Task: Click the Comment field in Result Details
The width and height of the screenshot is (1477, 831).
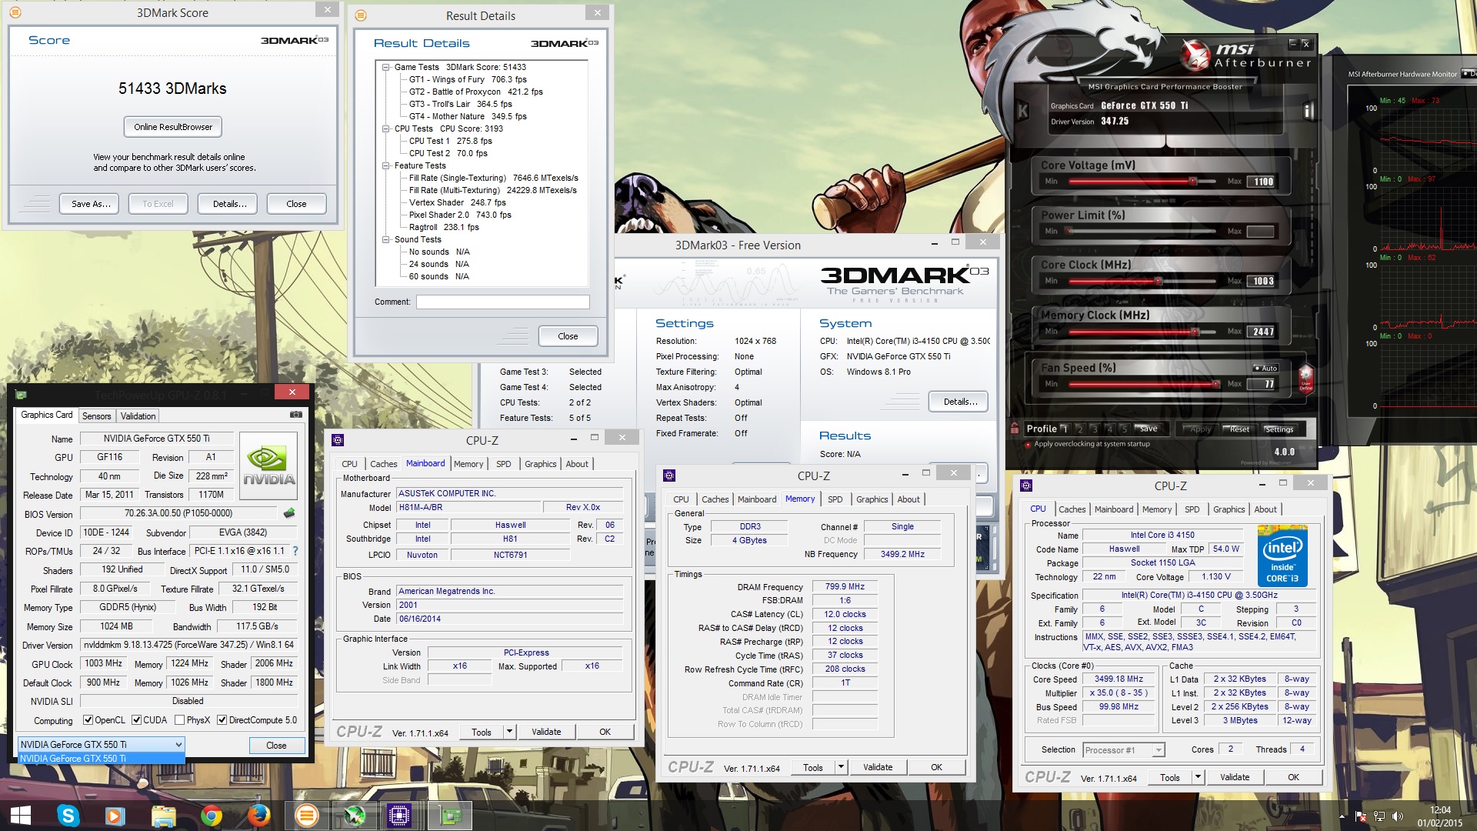Action: (x=503, y=302)
